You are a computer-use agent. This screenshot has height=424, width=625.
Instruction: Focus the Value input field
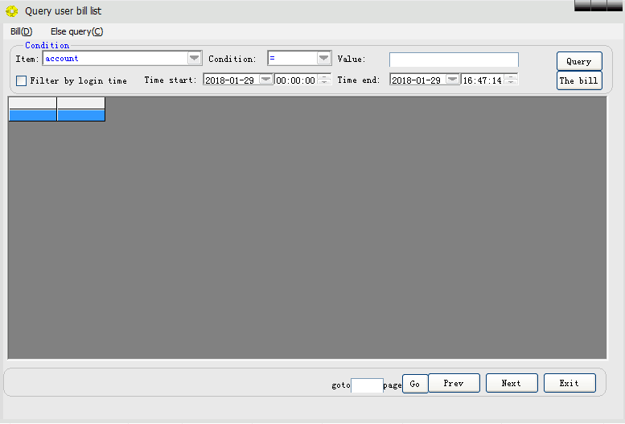(454, 60)
